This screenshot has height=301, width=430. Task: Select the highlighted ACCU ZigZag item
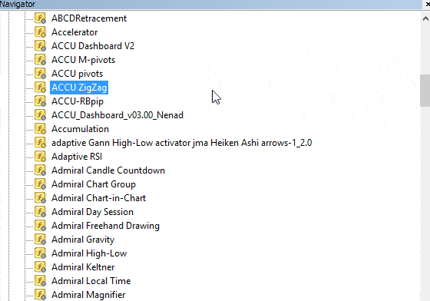(79, 88)
